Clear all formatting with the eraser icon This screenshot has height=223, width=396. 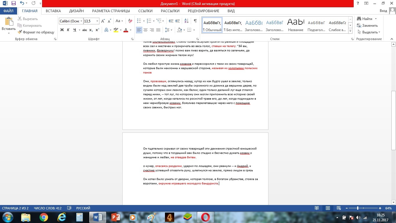click(x=130, y=21)
